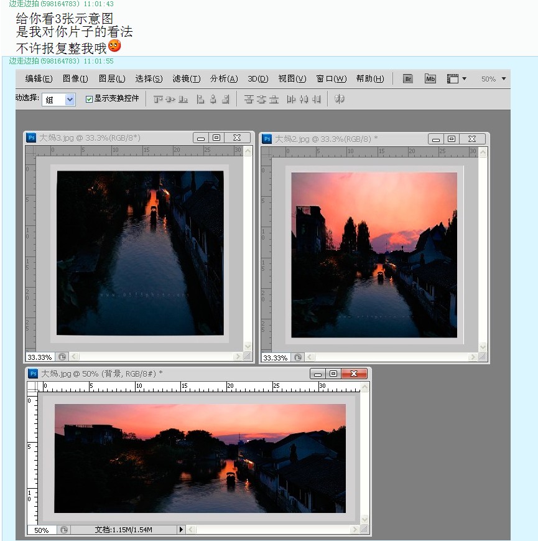The width and height of the screenshot is (538, 541).
Task: Click the Align Left Edges icon
Action: [200, 99]
